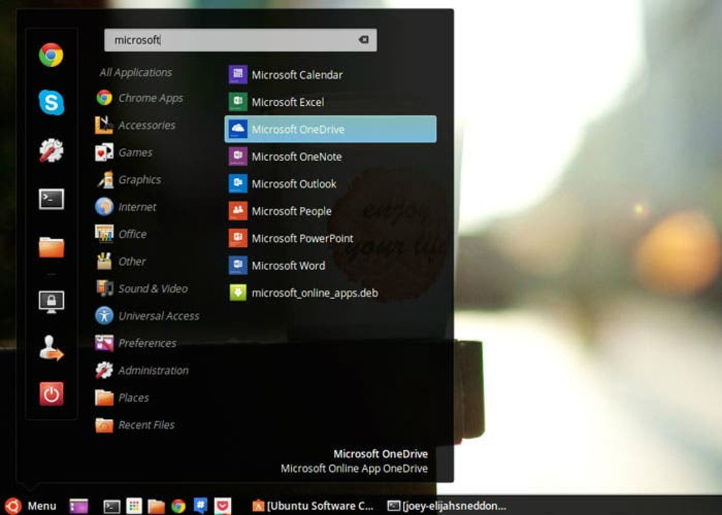
Task: Open microsoft_online_apps.deb file
Action: [x=330, y=293]
